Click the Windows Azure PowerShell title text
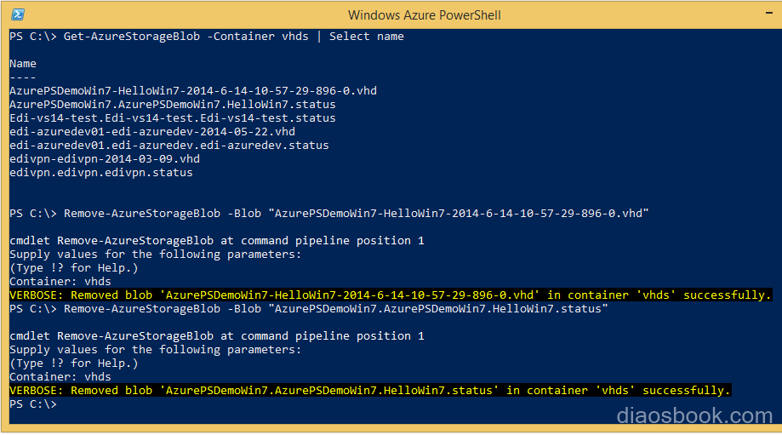 (x=424, y=15)
